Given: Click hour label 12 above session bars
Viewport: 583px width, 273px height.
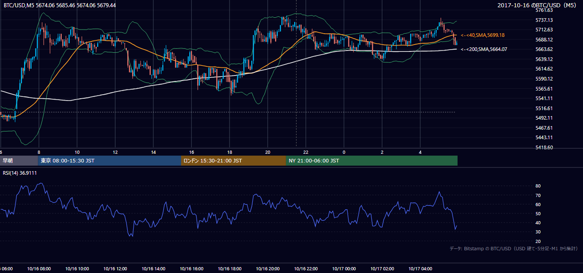Looking at the screenshot, I should click(115, 152).
